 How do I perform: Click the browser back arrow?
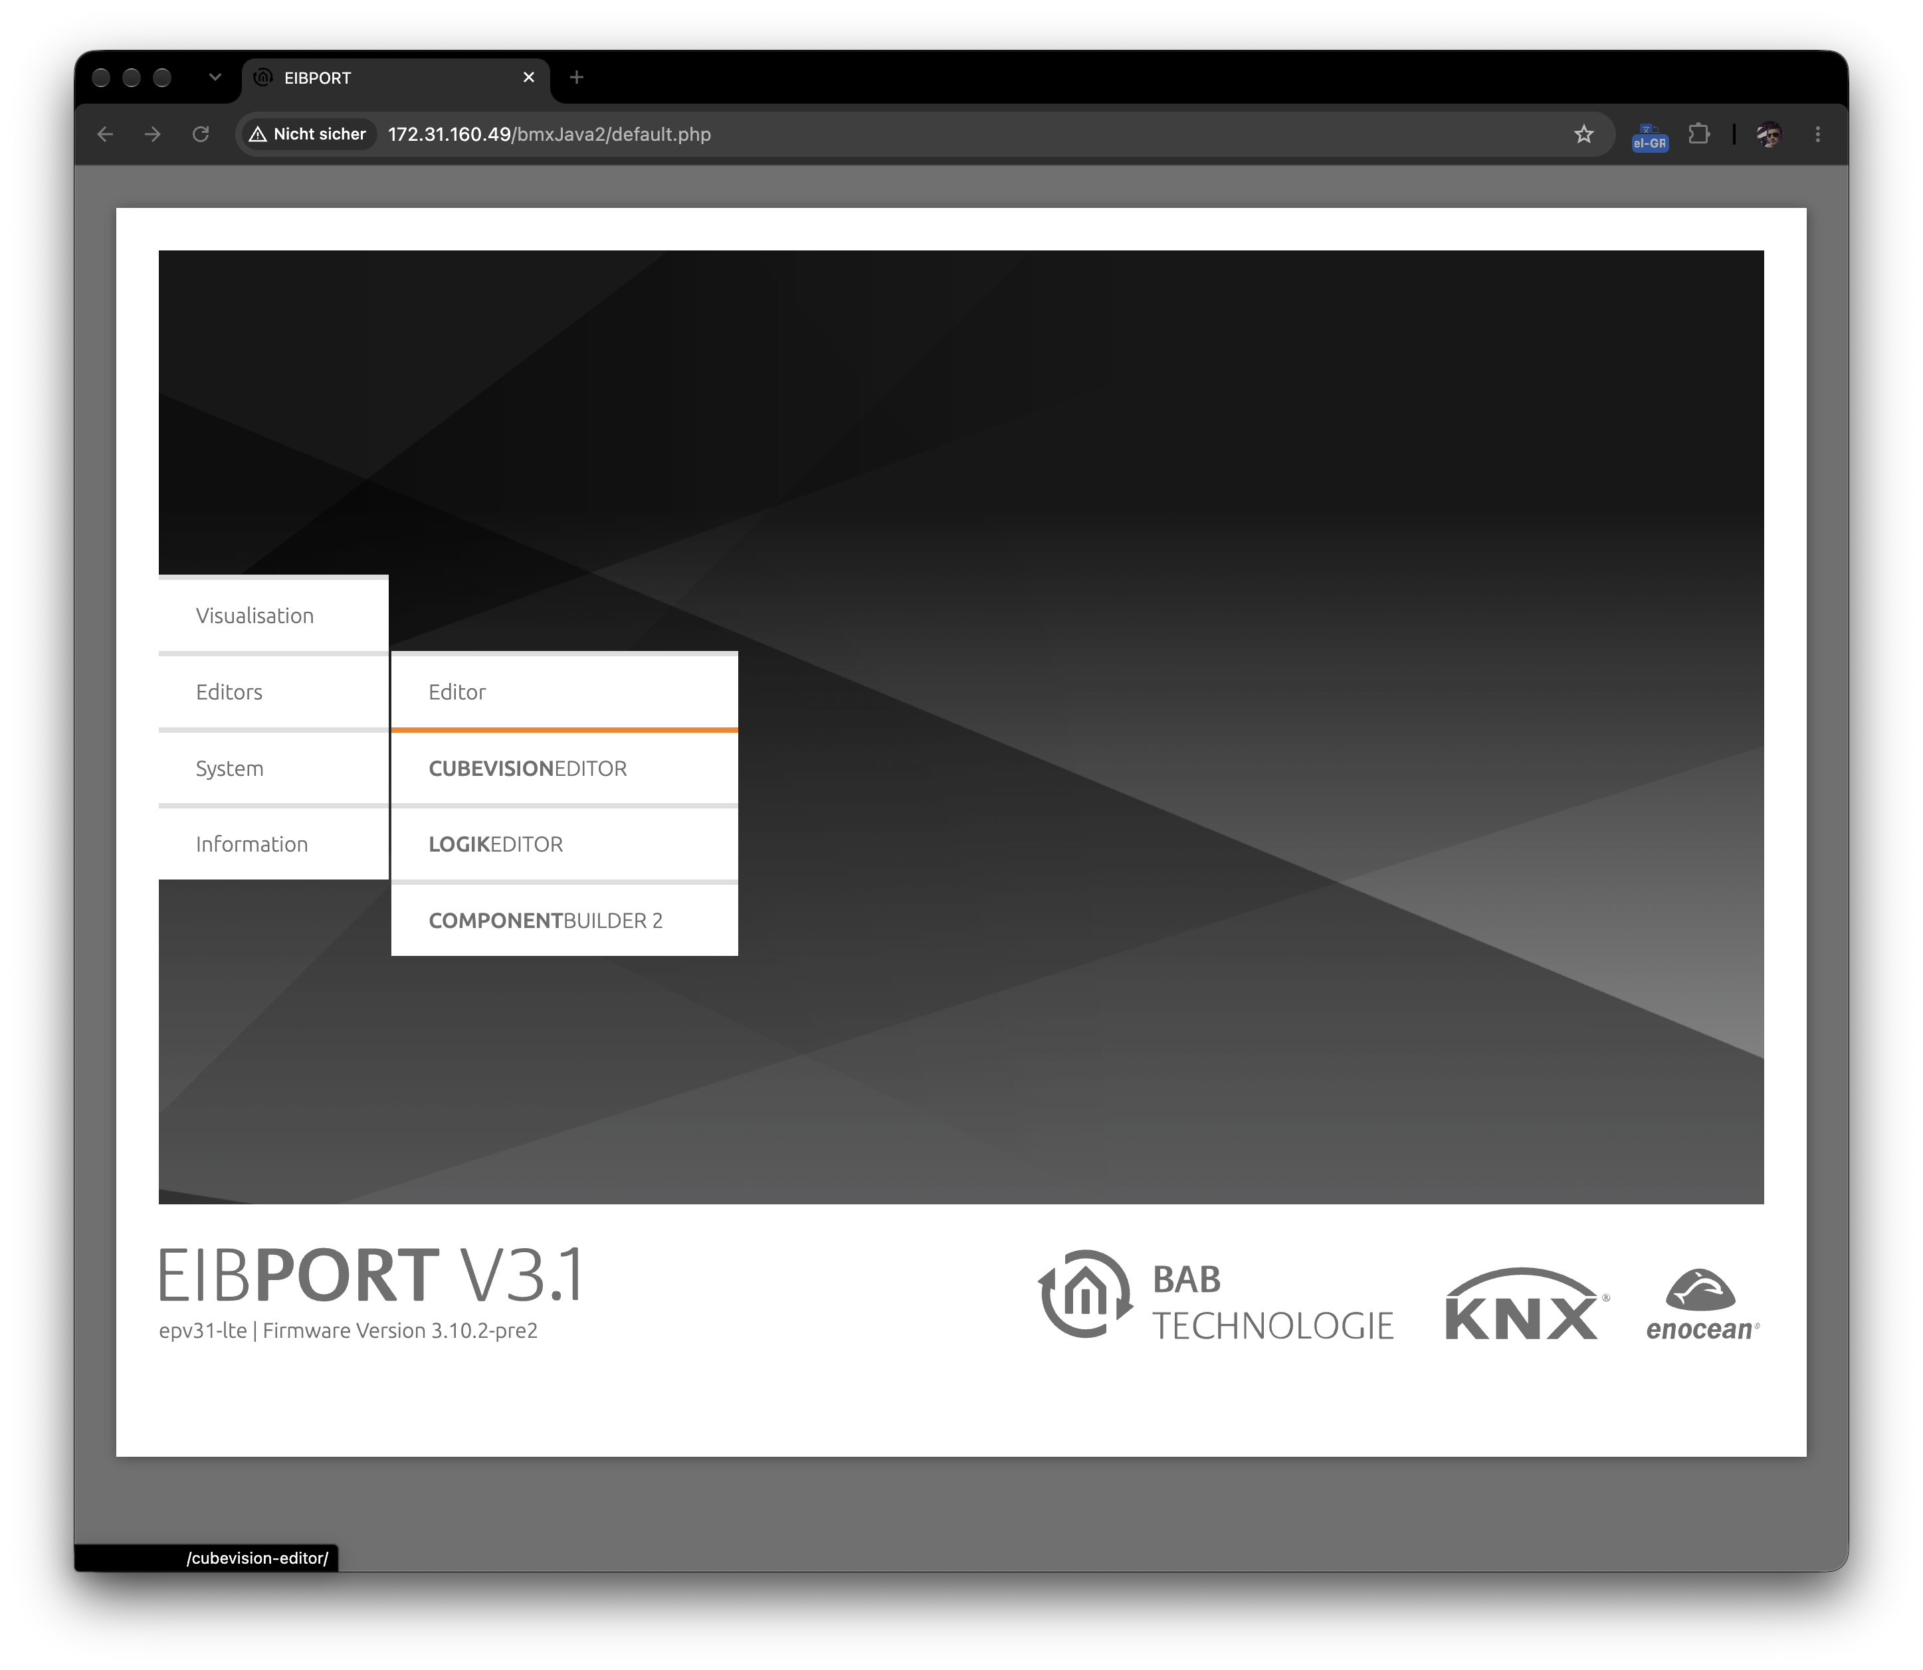point(106,134)
